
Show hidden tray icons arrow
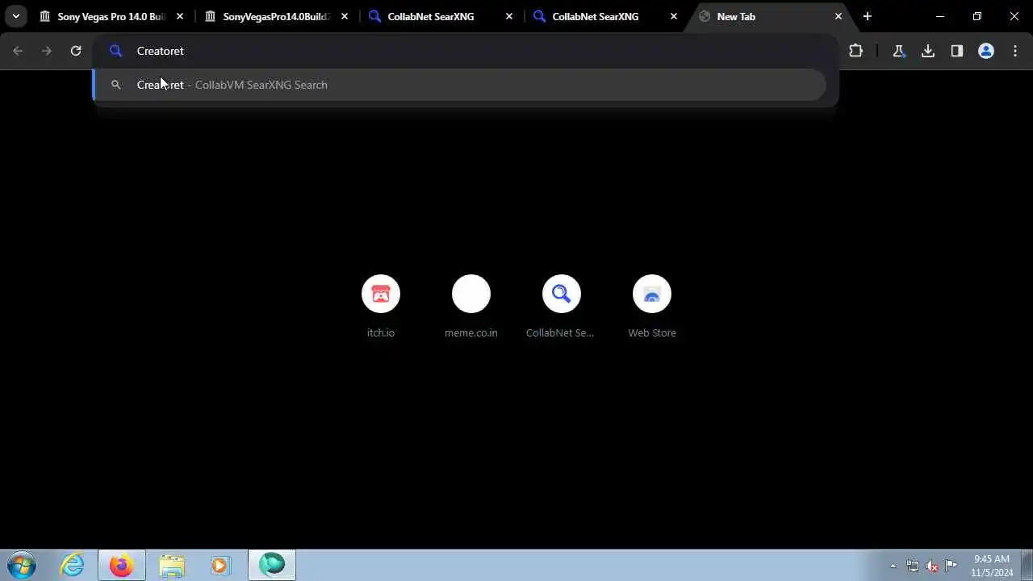tap(893, 566)
